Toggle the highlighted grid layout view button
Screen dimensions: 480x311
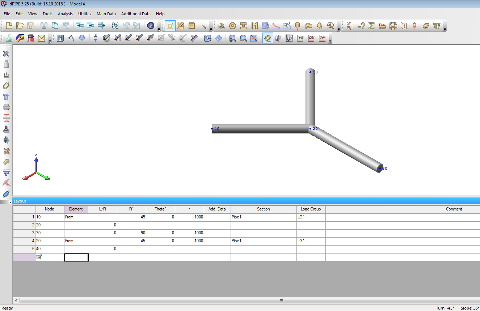click(170, 26)
